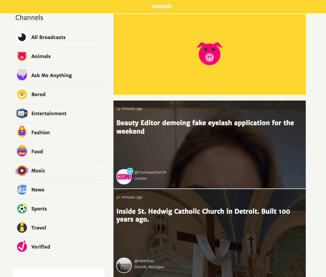The height and width of the screenshot is (277, 326).
Task: Click the COSMO profile avatar
Action: pos(124,177)
